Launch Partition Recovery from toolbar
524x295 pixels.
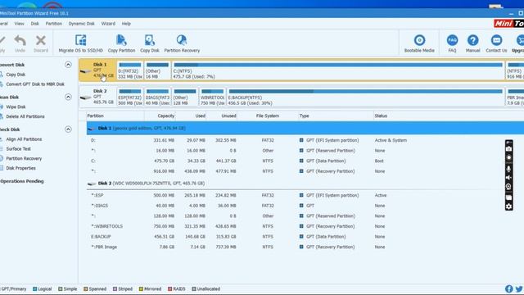[182, 43]
